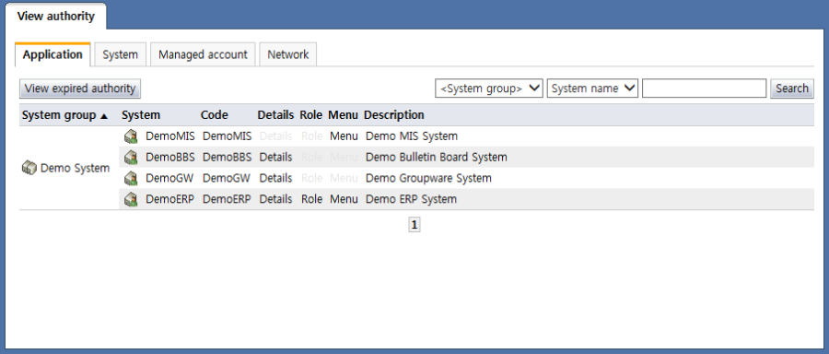Select the View authority top tab

tap(55, 16)
